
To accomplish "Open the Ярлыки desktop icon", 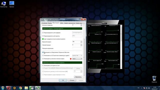I will pyautogui.click(x=12, y=4).
